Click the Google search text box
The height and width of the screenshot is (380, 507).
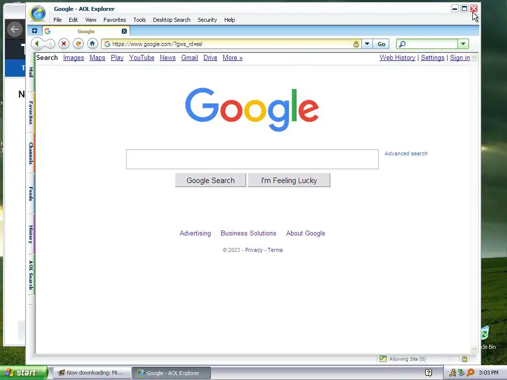pos(252,159)
